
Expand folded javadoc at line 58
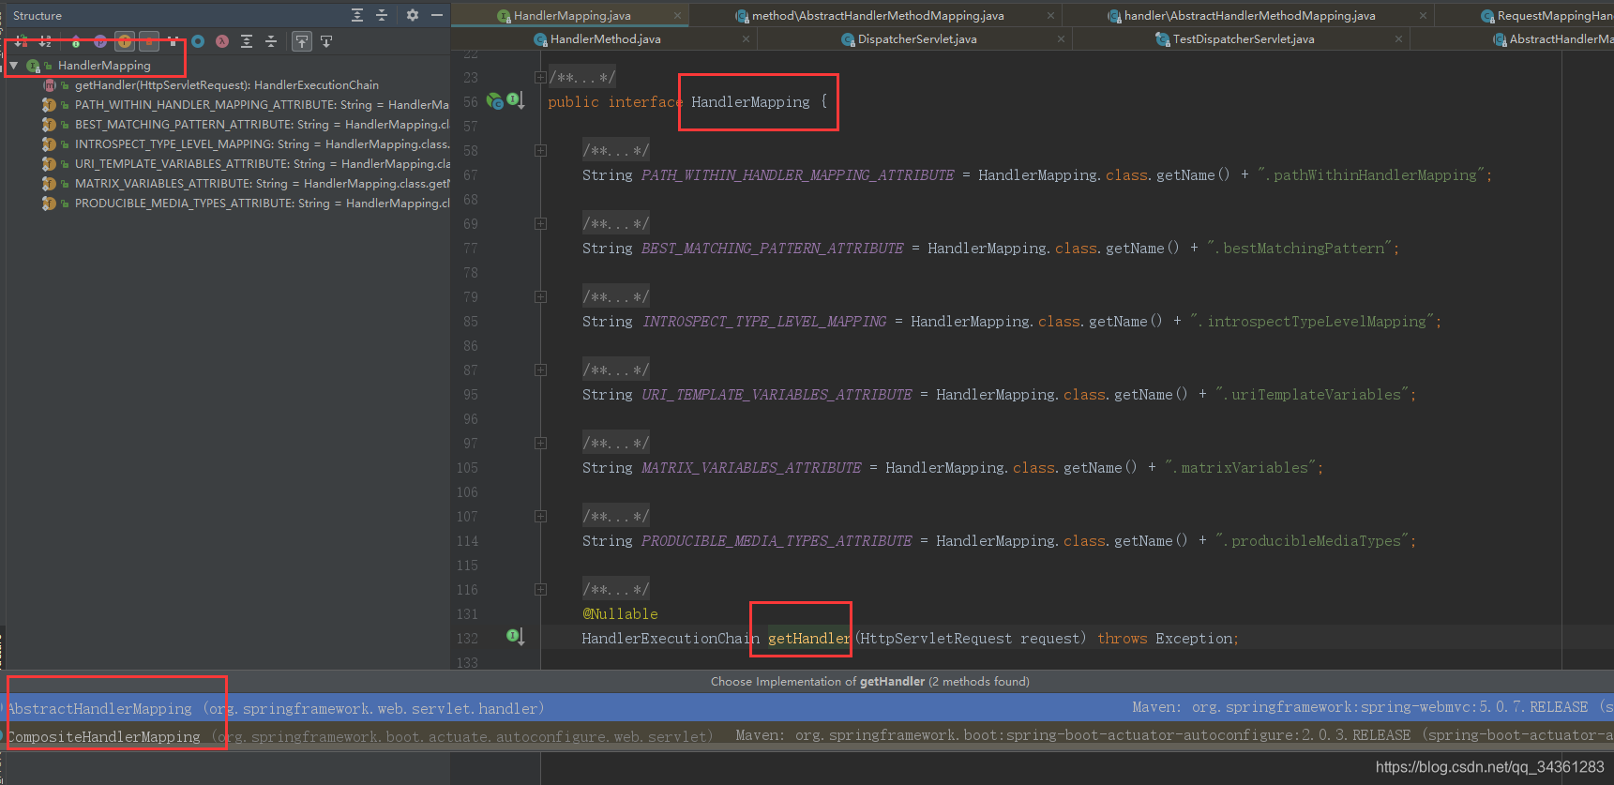point(540,150)
